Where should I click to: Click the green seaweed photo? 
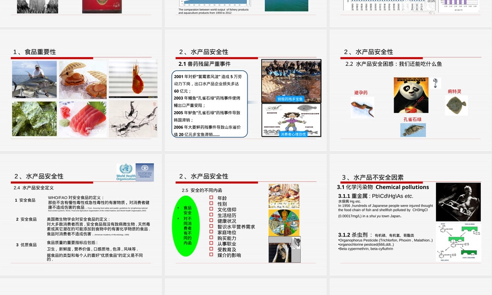pyautogui.click(x=34, y=119)
